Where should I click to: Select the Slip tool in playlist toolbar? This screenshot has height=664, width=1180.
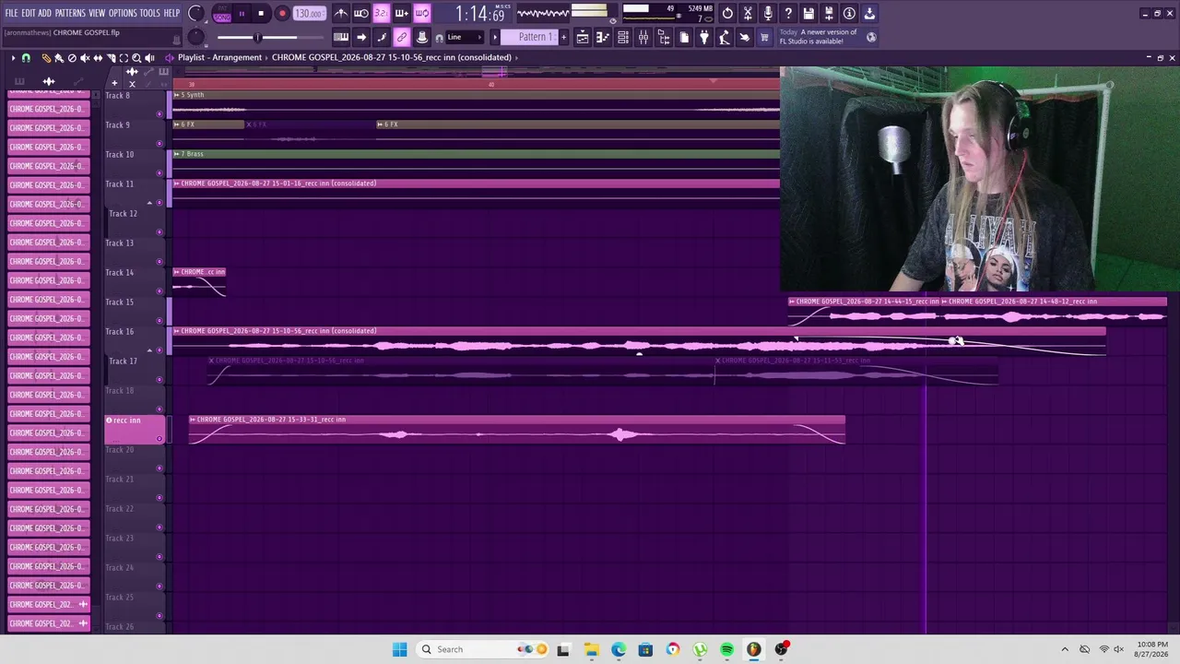tap(98, 58)
